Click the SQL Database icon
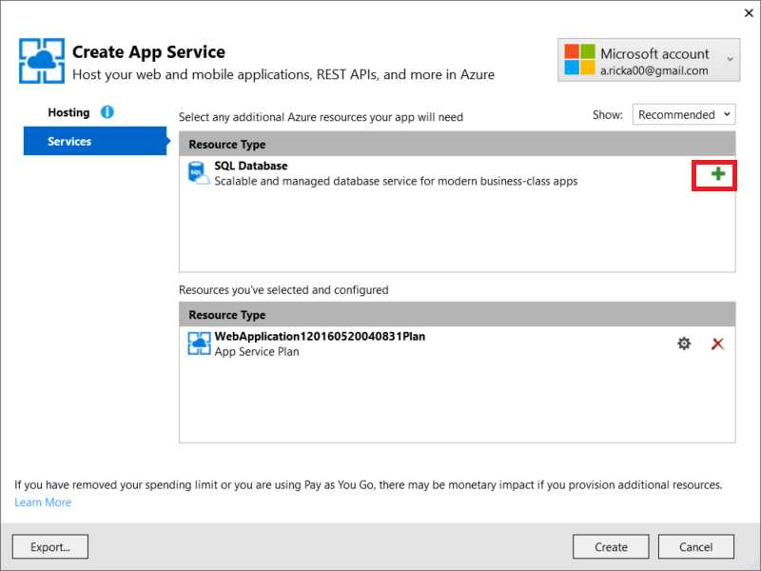Screen dimensions: 761x571 (199, 173)
